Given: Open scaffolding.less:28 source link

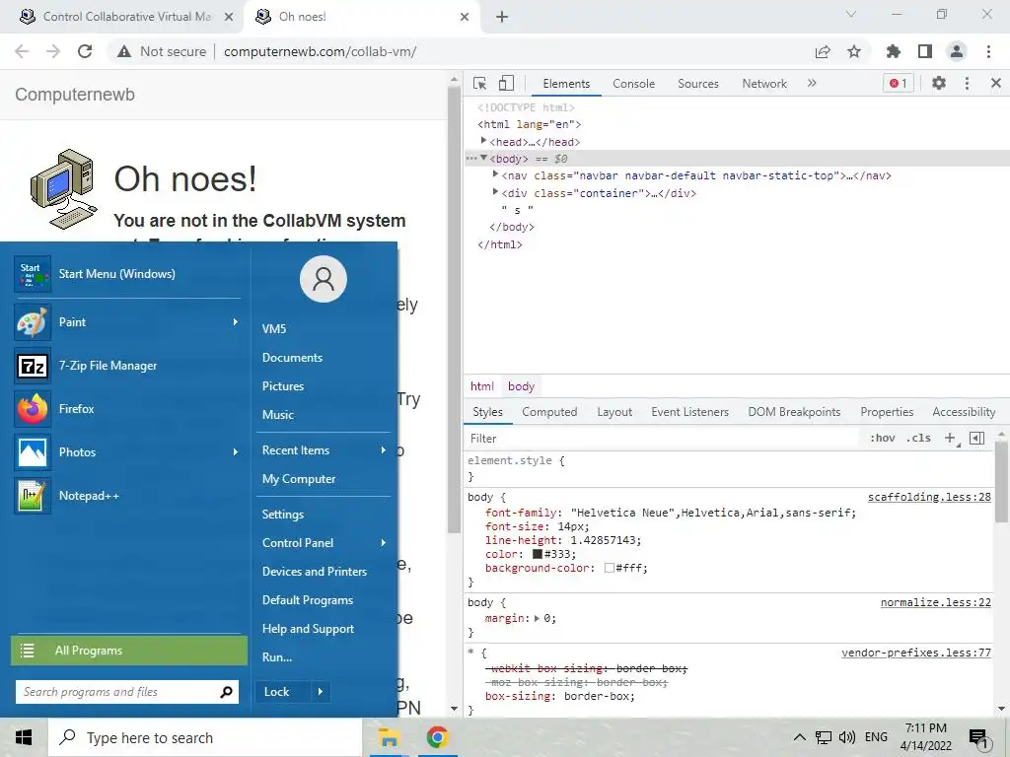Looking at the screenshot, I should pos(929,497).
